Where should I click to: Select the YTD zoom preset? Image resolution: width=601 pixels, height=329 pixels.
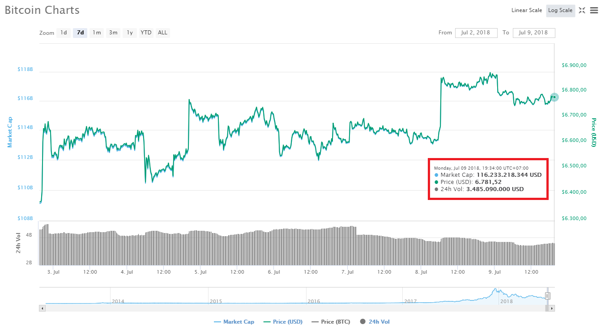145,32
